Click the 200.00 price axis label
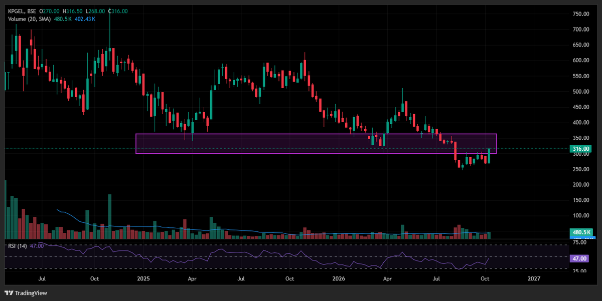This screenshot has width=602, height=301. click(x=581, y=185)
